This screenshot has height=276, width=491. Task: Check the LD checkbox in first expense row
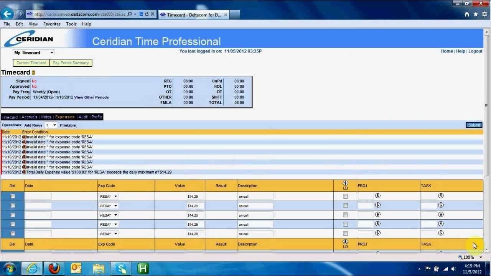345,196
